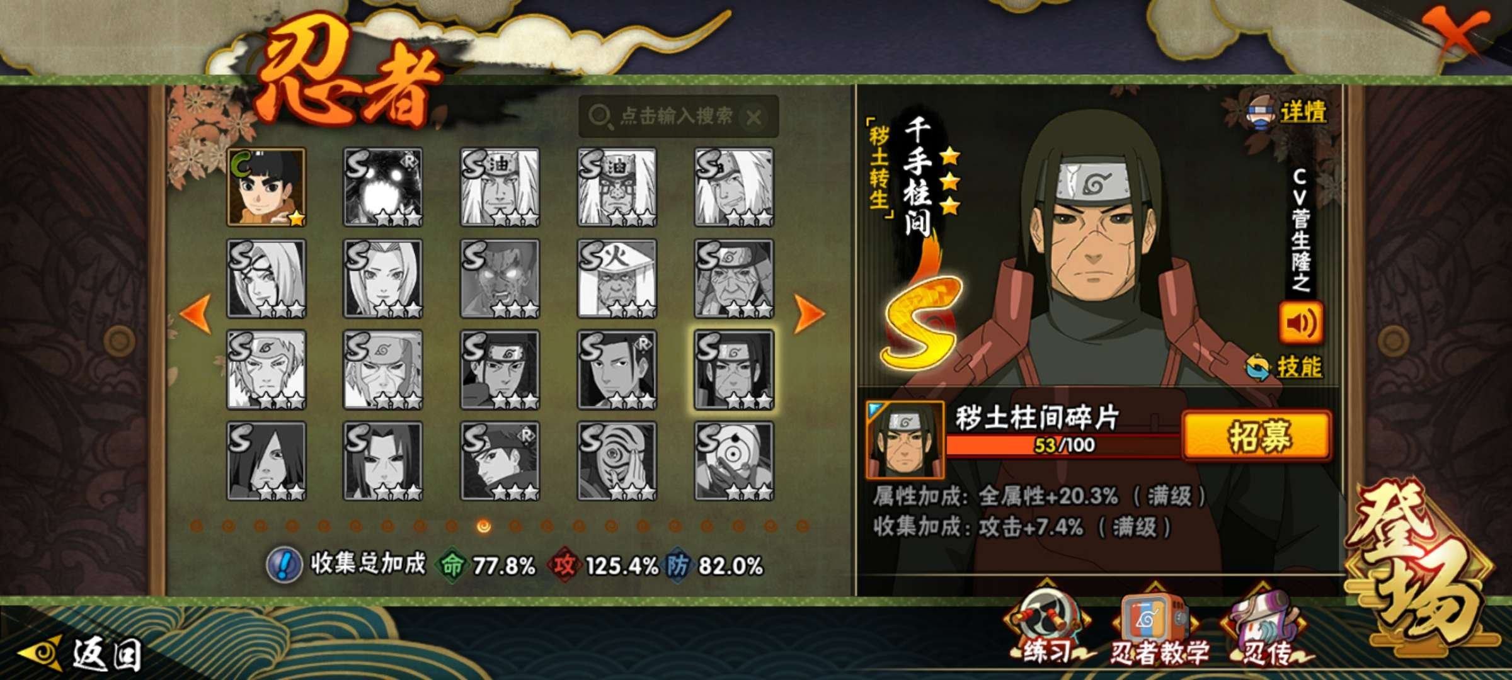Click 返回 to go back
The image size is (1512, 680).
click(82, 654)
